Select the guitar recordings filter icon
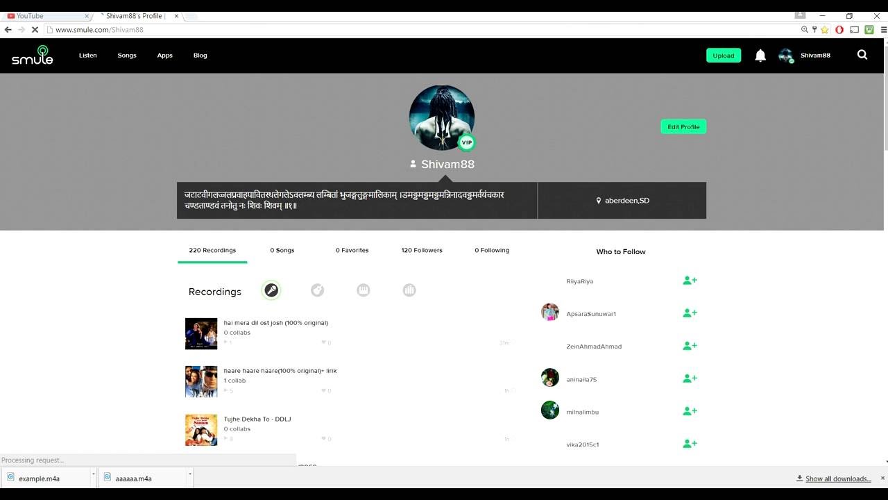888x500 pixels. click(x=317, y=290)
